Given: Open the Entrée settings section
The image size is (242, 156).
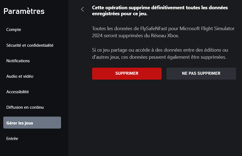Looking at the screenshot, I should click(x=12, y=138).
